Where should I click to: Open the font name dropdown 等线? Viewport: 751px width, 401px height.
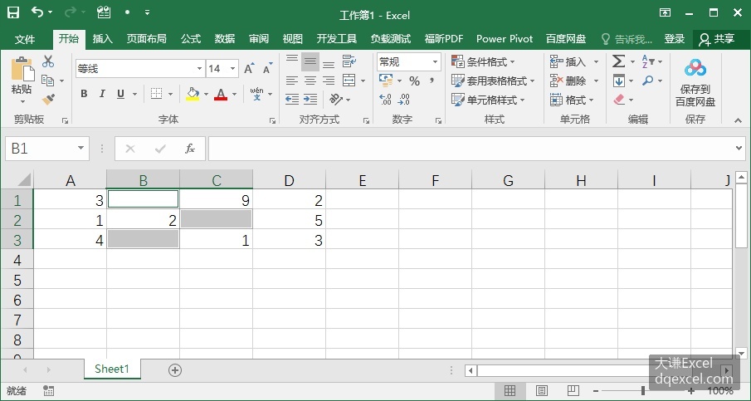coord(200,69)
